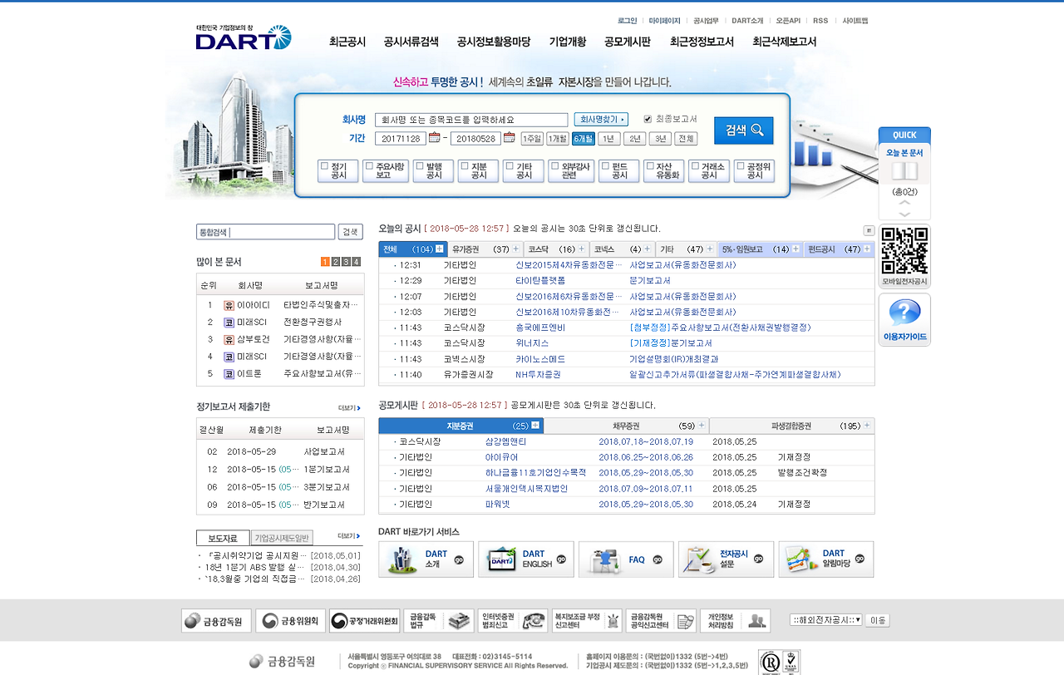This screenshot has width=1064, height=675.
Task: Expand 5%·임원보고 tab plus icon
Action: pos(796,249)
